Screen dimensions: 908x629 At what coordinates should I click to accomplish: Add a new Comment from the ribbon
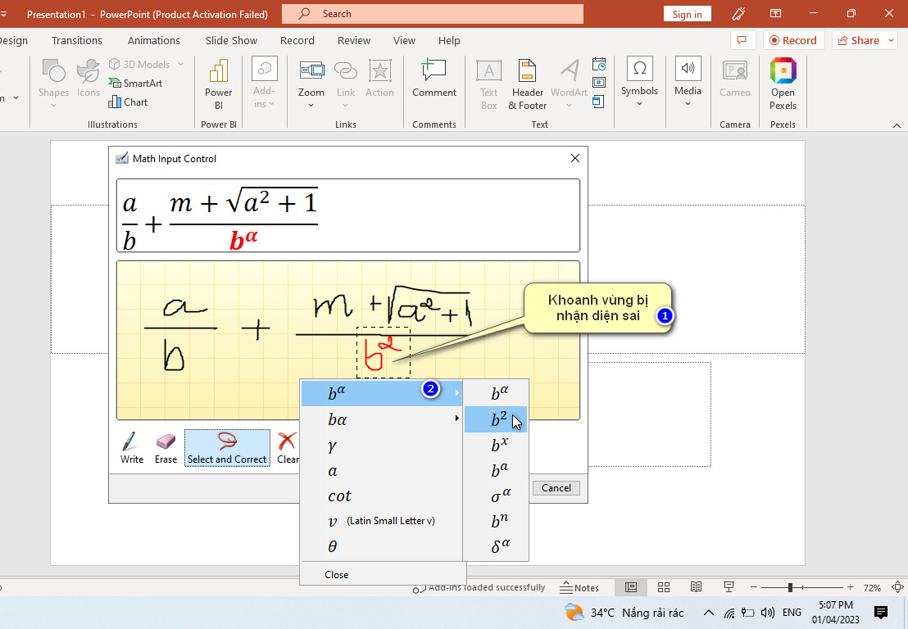tap(434, 79)
